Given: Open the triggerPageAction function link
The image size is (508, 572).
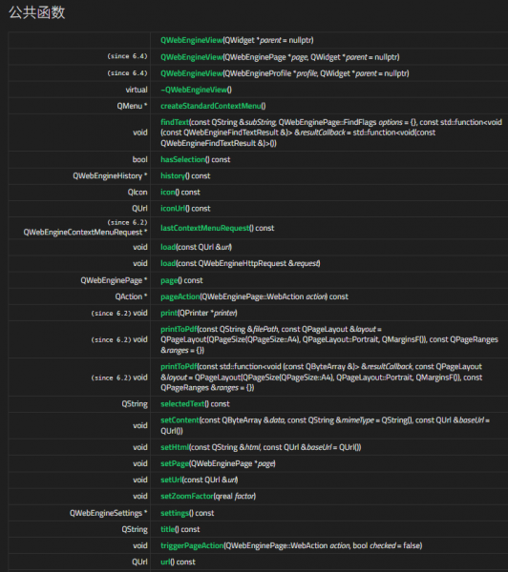Looking at the screenshot, I should coord(192,545).
